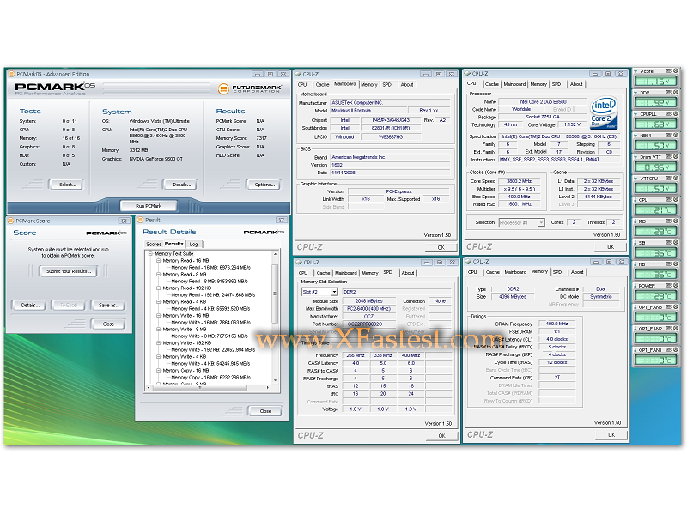Select the Memory Read 4 KB result value row
The image size is (687, 515).
tap(210, 309)
